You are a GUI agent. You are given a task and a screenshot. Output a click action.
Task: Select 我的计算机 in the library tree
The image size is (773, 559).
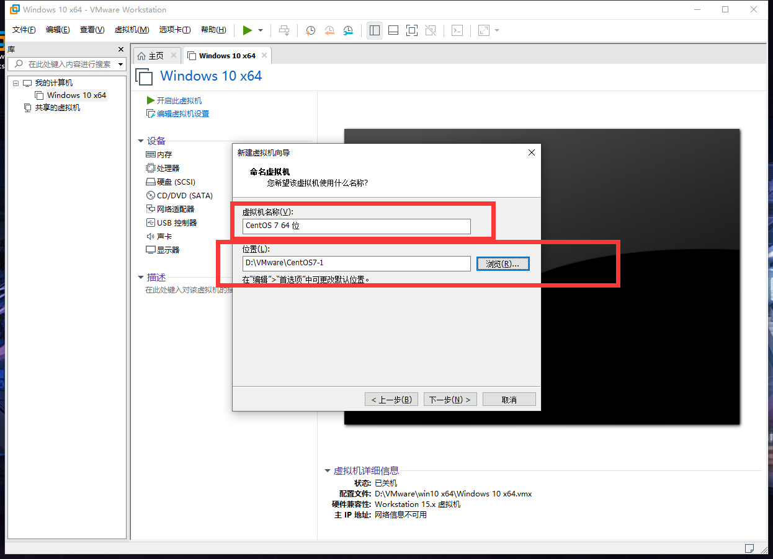(x=53, y=83)
